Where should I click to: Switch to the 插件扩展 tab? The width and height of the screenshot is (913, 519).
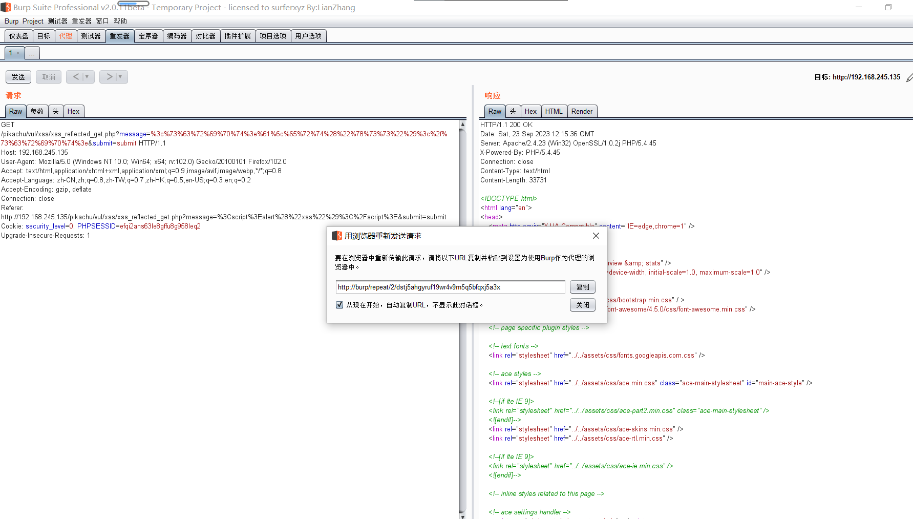(238, 36)
